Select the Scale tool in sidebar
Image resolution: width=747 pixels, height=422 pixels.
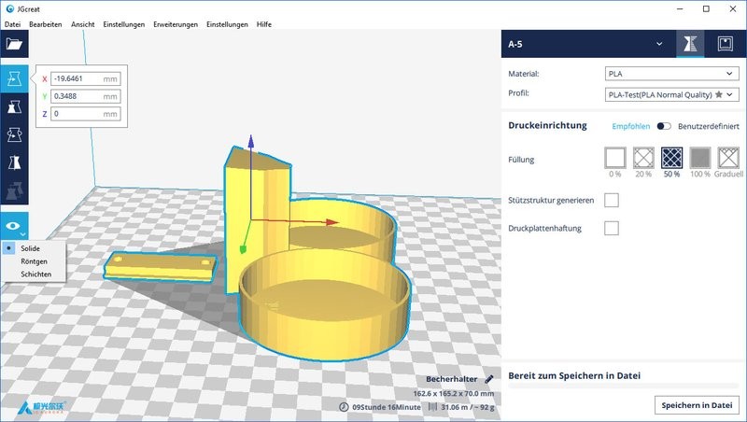tap(14, 107)
